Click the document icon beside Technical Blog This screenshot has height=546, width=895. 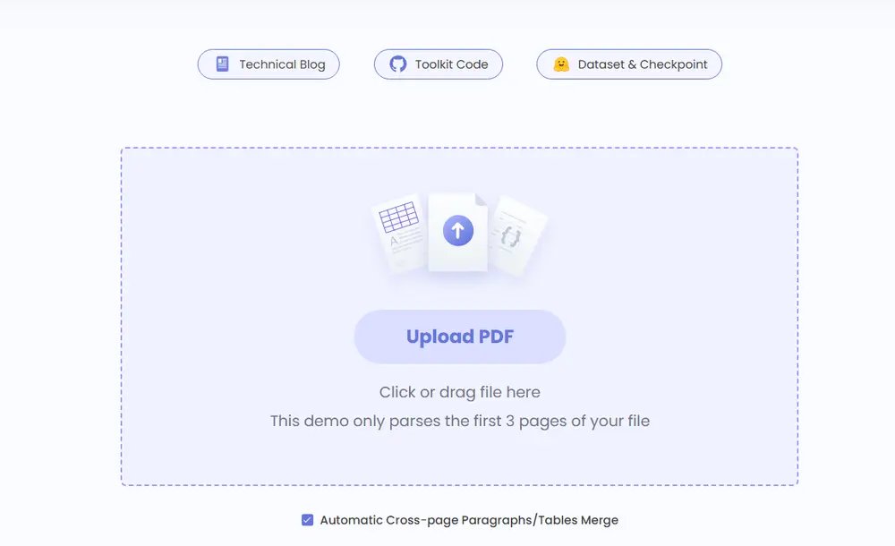(223, 64)
